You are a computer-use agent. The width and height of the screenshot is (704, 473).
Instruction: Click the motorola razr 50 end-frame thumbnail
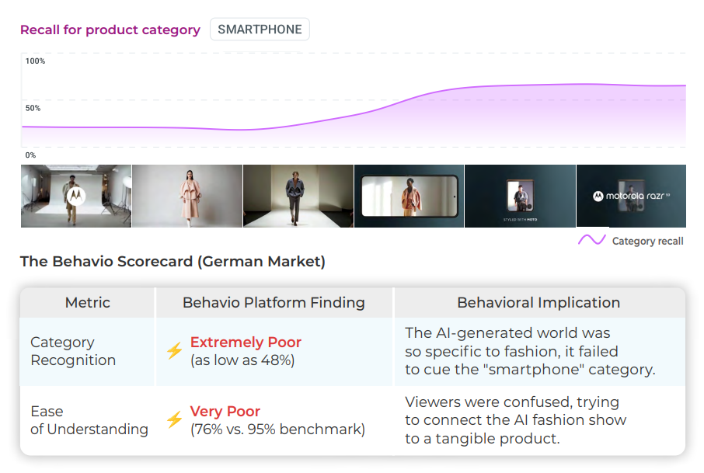pyautogui.click(x=631, y=196)
